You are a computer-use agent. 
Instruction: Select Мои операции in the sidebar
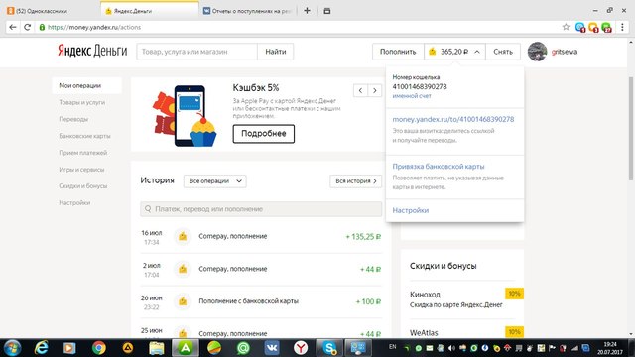pyautogui.click(x=86, y=85)
